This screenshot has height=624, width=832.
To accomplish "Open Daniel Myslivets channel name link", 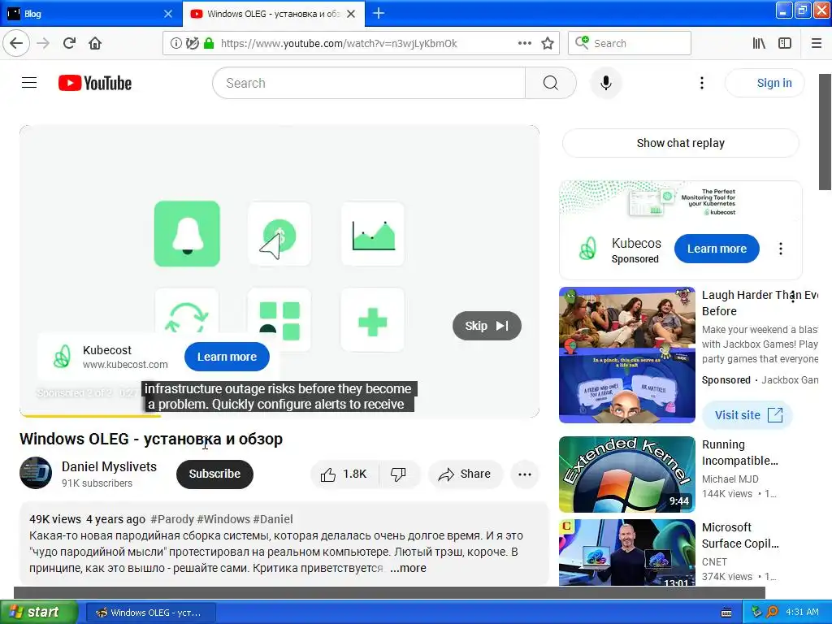I will click(x=110, y=466).
